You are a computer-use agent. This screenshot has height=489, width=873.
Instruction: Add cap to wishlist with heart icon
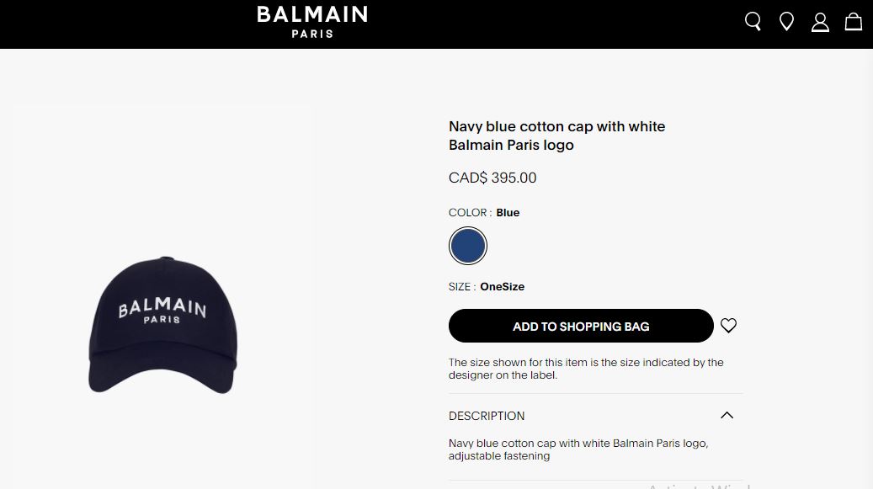[x=729, y=326]
